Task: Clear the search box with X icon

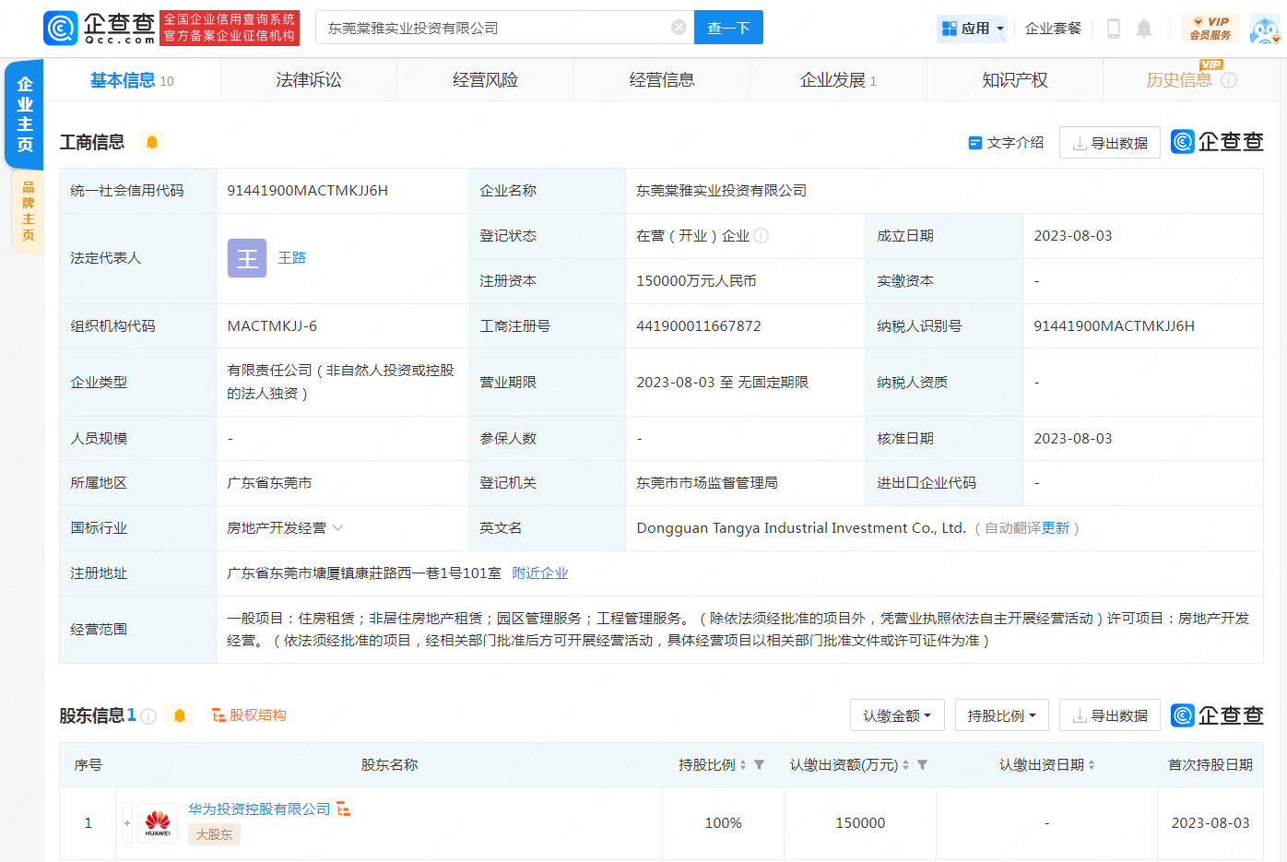Action: coord(679,28)
